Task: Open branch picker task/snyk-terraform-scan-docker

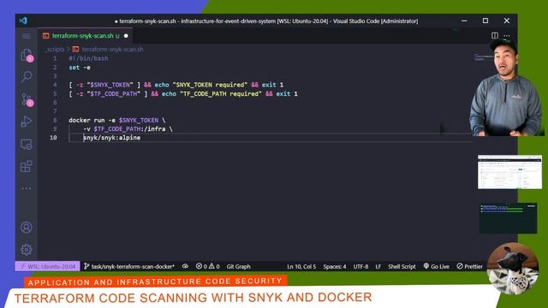Action: tap(129, 266)
